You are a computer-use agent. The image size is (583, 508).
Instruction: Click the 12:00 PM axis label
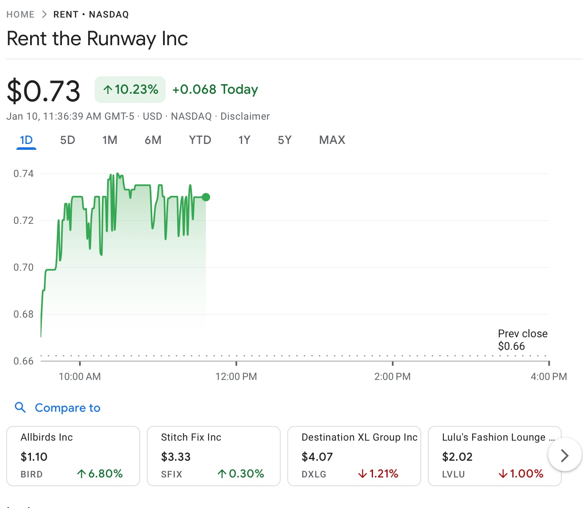point(236,377)
